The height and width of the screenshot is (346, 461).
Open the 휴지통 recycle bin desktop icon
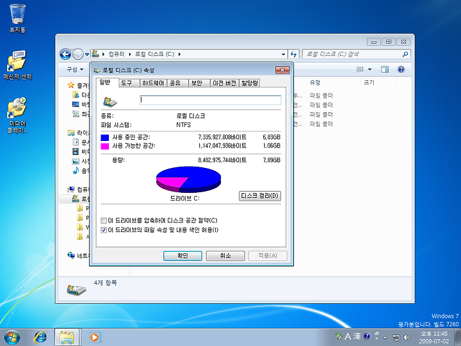pyautogui.click(x=17, y=18)
